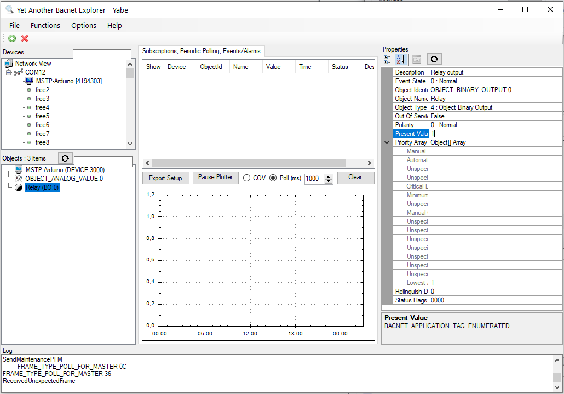
Task: Switch properties to categorized view
Action: [388, 59]
